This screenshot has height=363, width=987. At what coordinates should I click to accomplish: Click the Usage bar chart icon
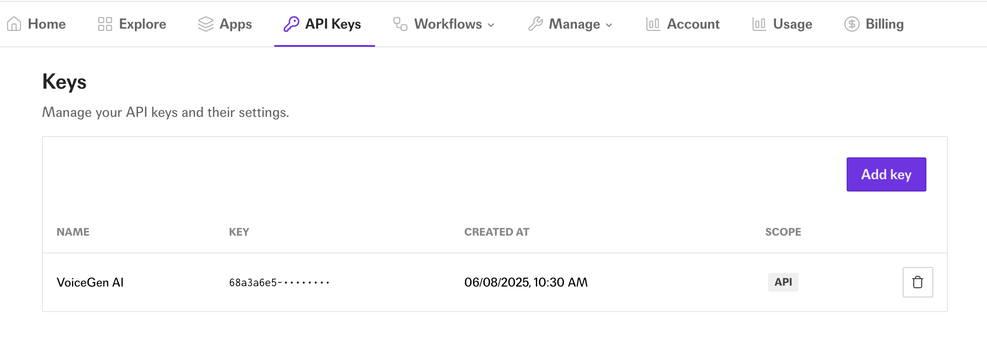[x=759, y=24]
